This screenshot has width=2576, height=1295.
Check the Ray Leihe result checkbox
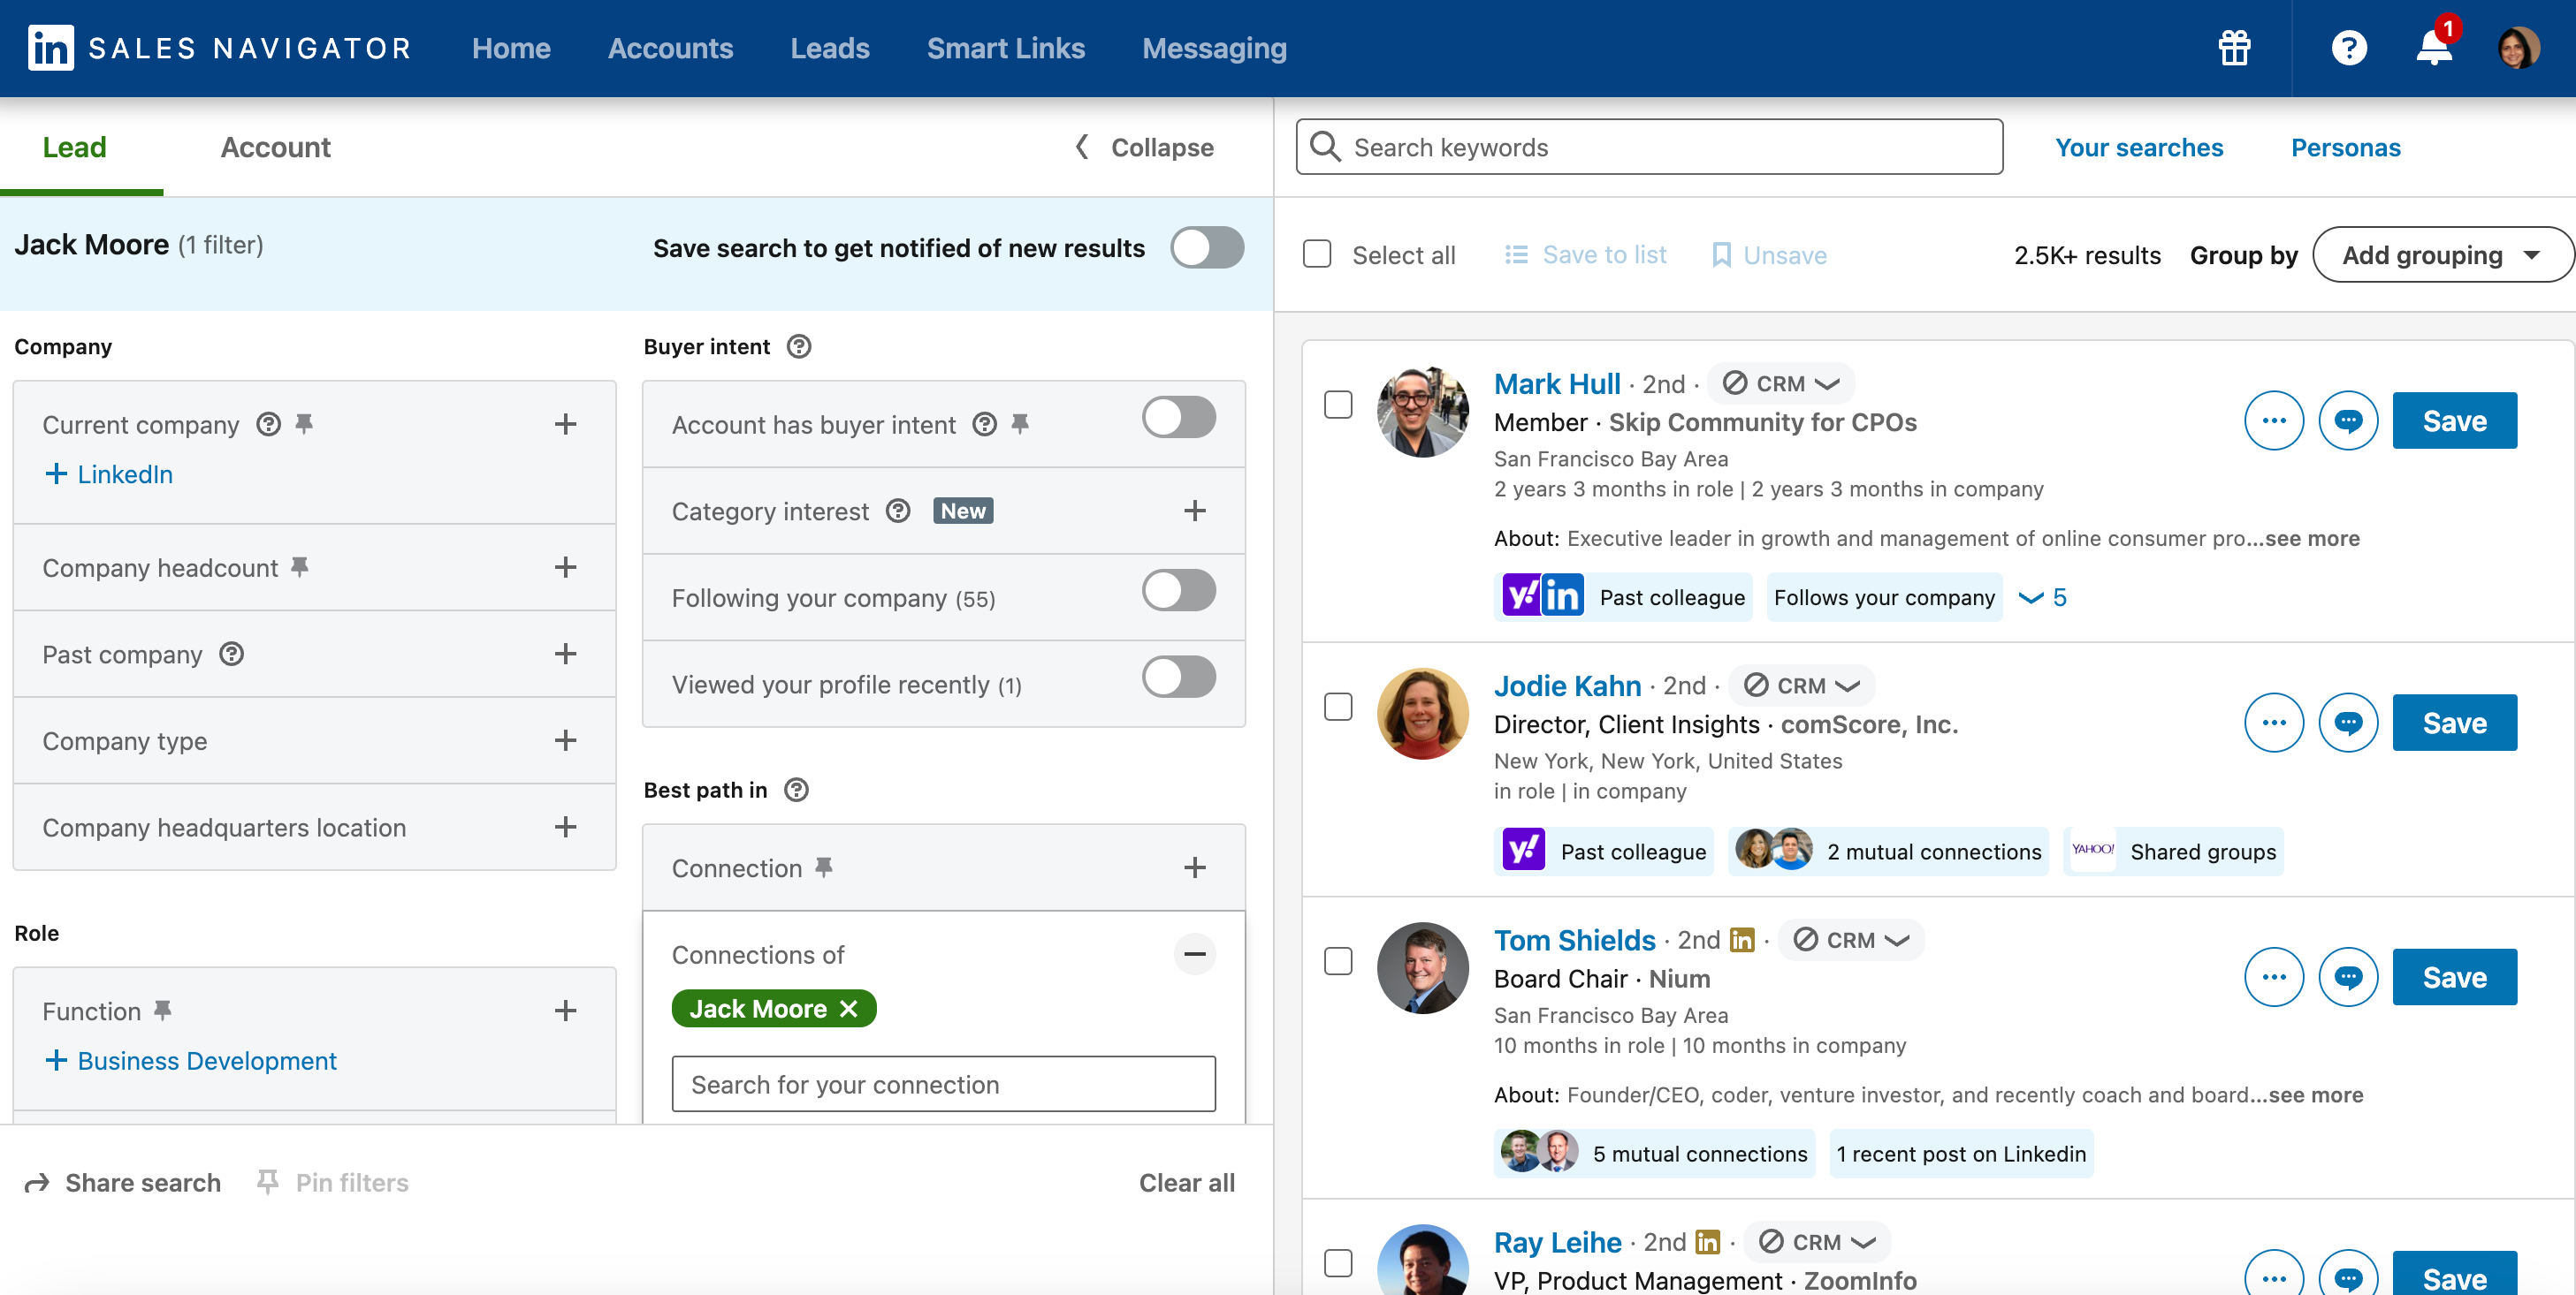pyautogui.click(x=1338, y=1263)
